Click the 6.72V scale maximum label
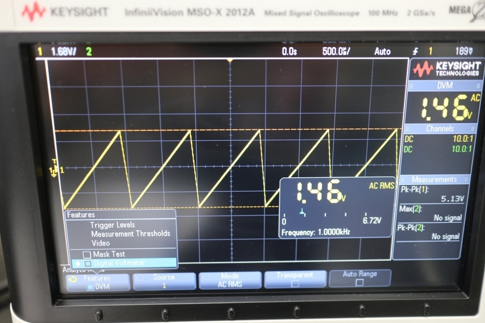 [372, 220]
